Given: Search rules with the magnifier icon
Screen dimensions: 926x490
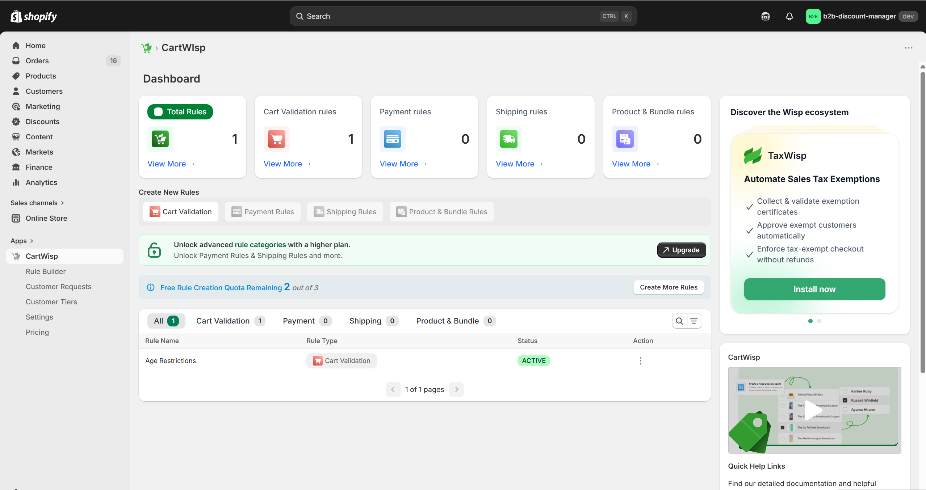Looking at the screenshot, I should point(679,321).
